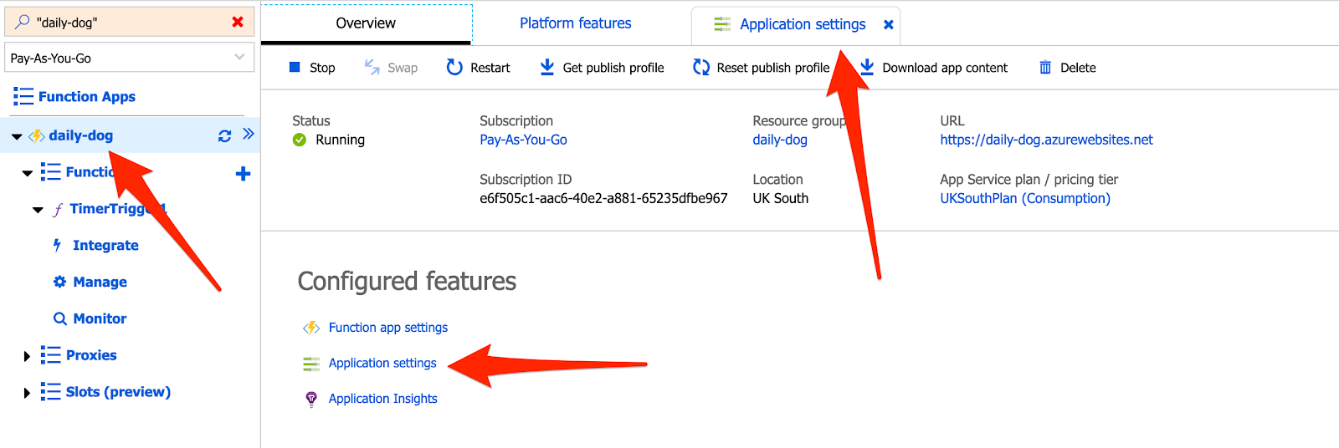Viewport: 1339px width, 448px height.
Task: Click Reset publish profile arrows icon
Action: click(x=701, y=67)
